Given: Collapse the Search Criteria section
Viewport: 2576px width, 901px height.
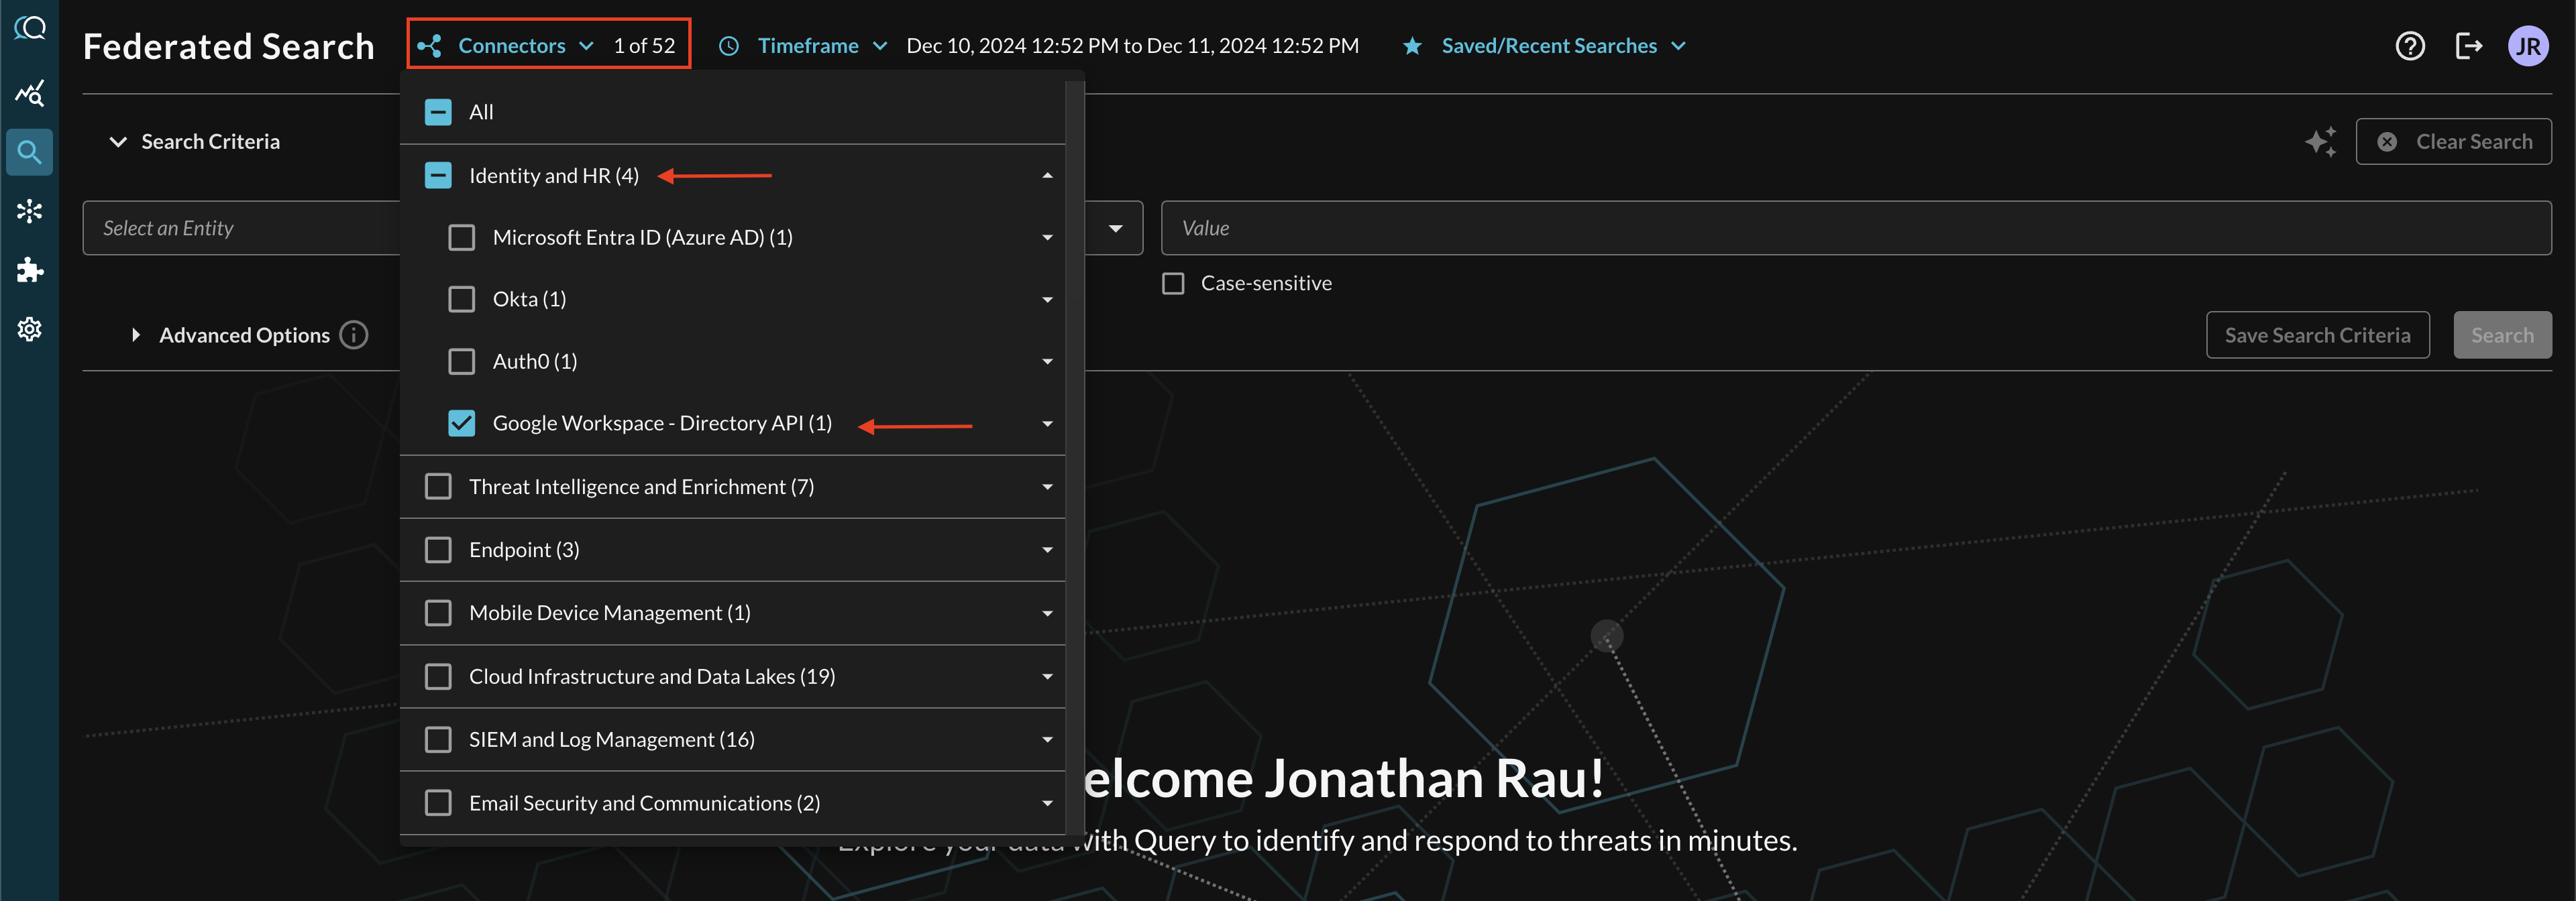Looking at the screenshot, I should [118, 142].
